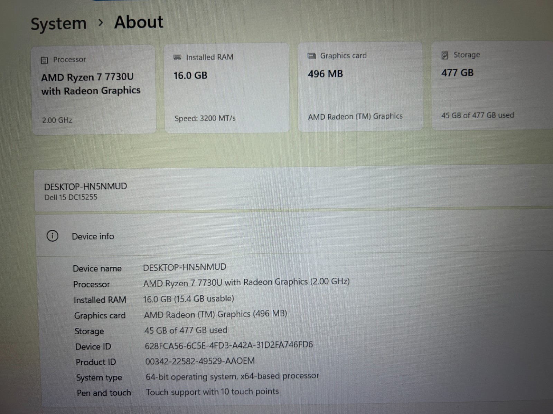Select Touch support with 10 touch points
Image resolution: width=553 pixels, height=414 pixels.
point(212,392)
